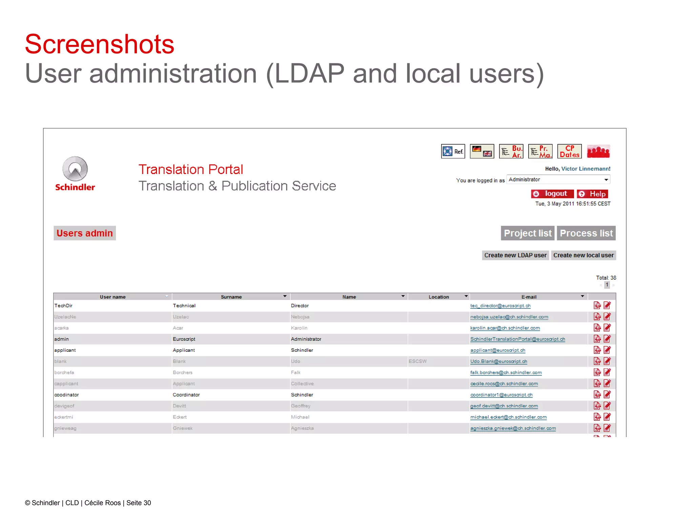Image resolution: width=694 pixels, height=520 pixels.
Task: Open coordinator1@euroscript.ch email link
Action: (x=502, y=395)
